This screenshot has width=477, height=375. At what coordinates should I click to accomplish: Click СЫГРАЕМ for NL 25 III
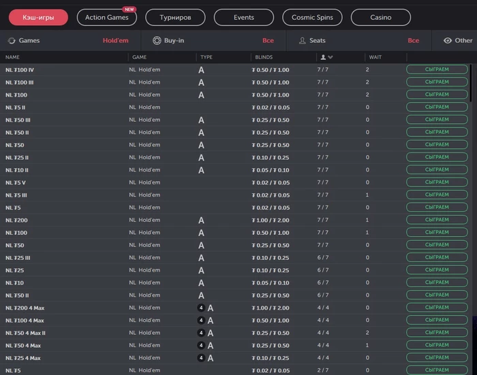tap(437, 257)
